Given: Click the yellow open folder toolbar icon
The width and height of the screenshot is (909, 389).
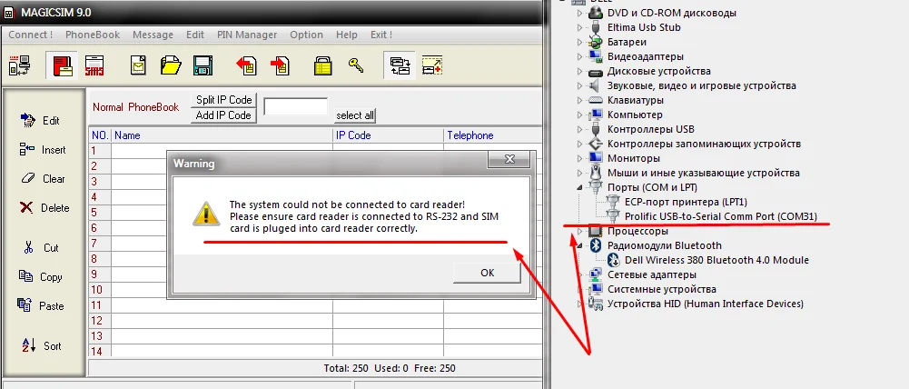Looking at the screenshot, I should 171,65.
